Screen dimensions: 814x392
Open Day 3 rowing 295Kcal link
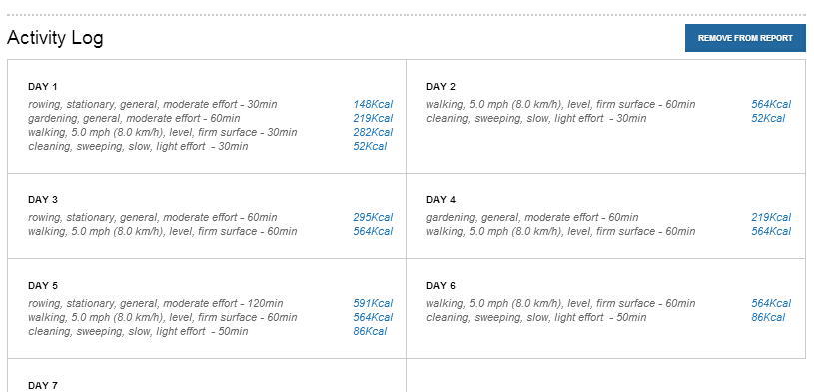click(373, 217)
